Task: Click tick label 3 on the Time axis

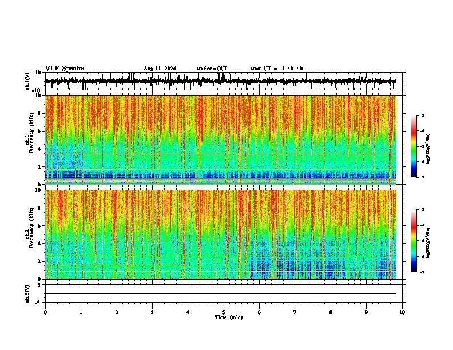Action: [153, 312]
